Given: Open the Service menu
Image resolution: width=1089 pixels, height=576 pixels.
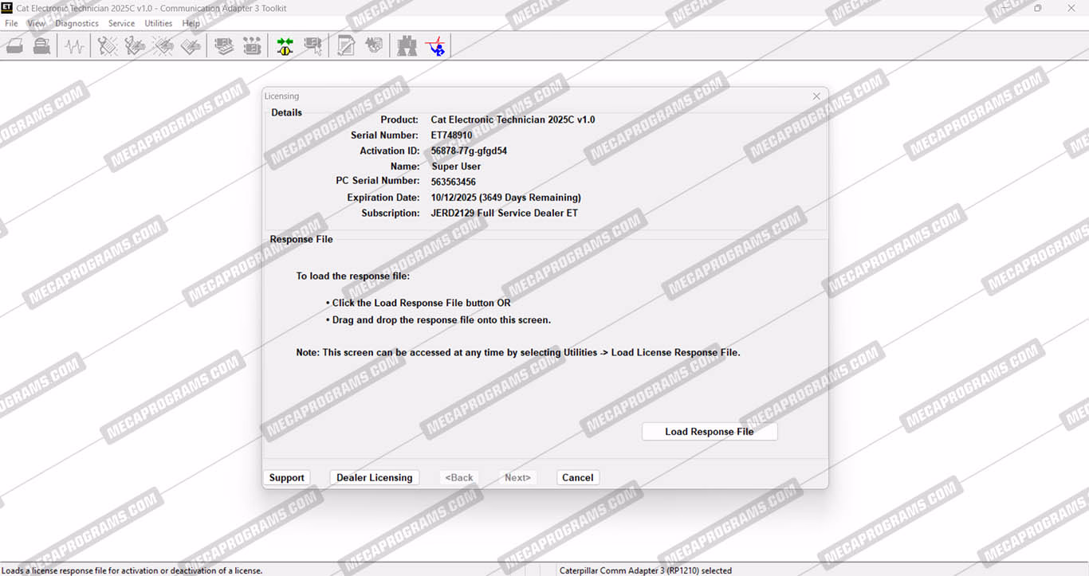Looking at the screenshot, I should pos(121,23).
